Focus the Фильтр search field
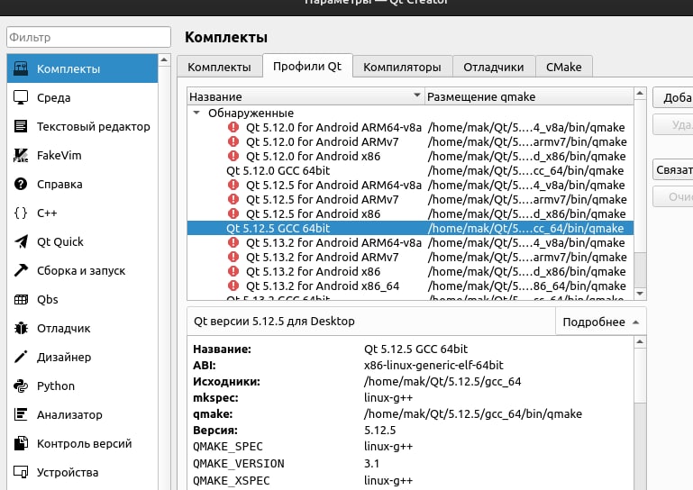The height and width of the screenshot is (490, 693). [89, 37]
